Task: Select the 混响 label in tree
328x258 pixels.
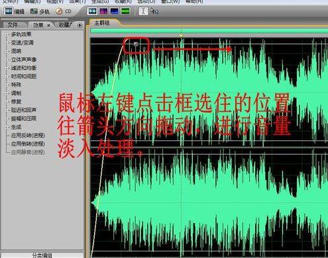Action: pos(16,51)
